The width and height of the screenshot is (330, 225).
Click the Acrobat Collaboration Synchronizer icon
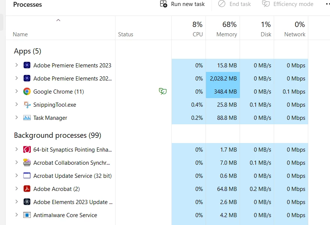coord(27,162)
